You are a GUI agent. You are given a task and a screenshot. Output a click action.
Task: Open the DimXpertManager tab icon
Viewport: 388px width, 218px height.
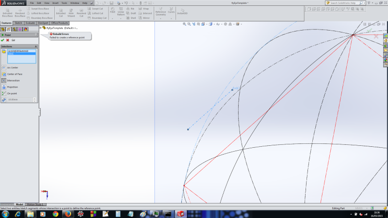click(20, 29)
